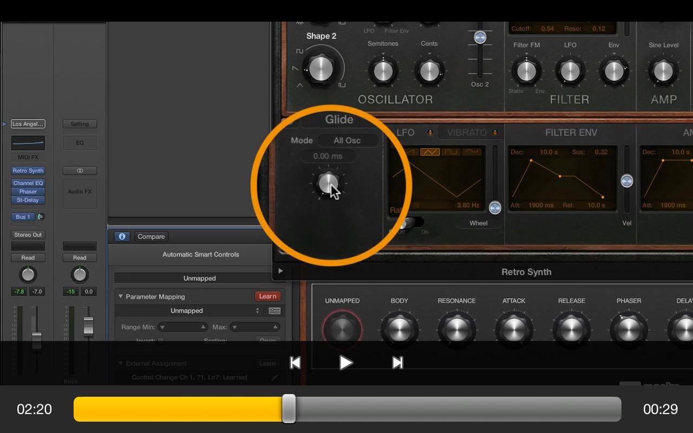Screen dimensions: 693x433
Task: Open the parameter mapping sliders icon
Action: pyautogui.click(x=274, y=311)
